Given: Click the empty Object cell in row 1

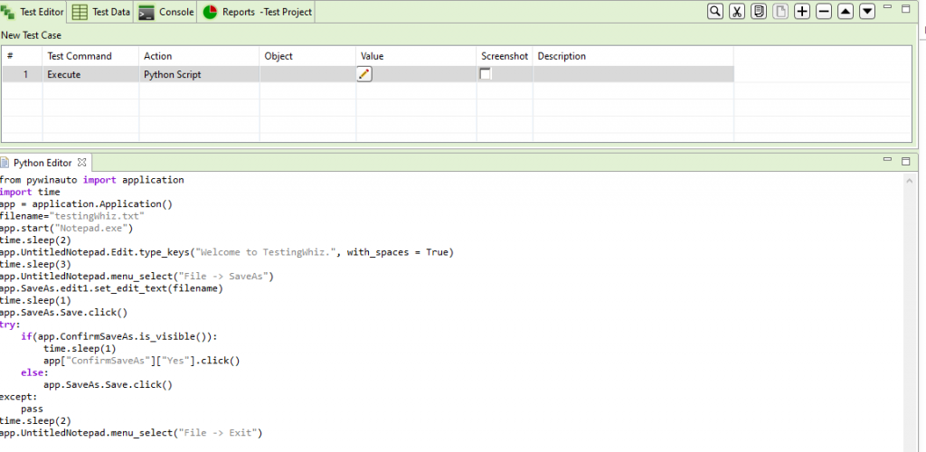Looking at the screenshot, I should 307,74.
